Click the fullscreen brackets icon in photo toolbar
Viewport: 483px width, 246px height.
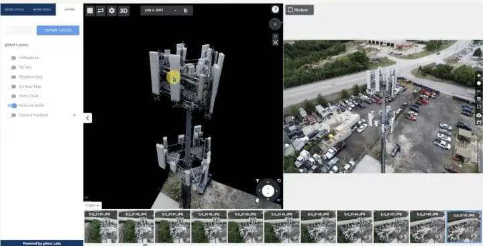(479, 107)
